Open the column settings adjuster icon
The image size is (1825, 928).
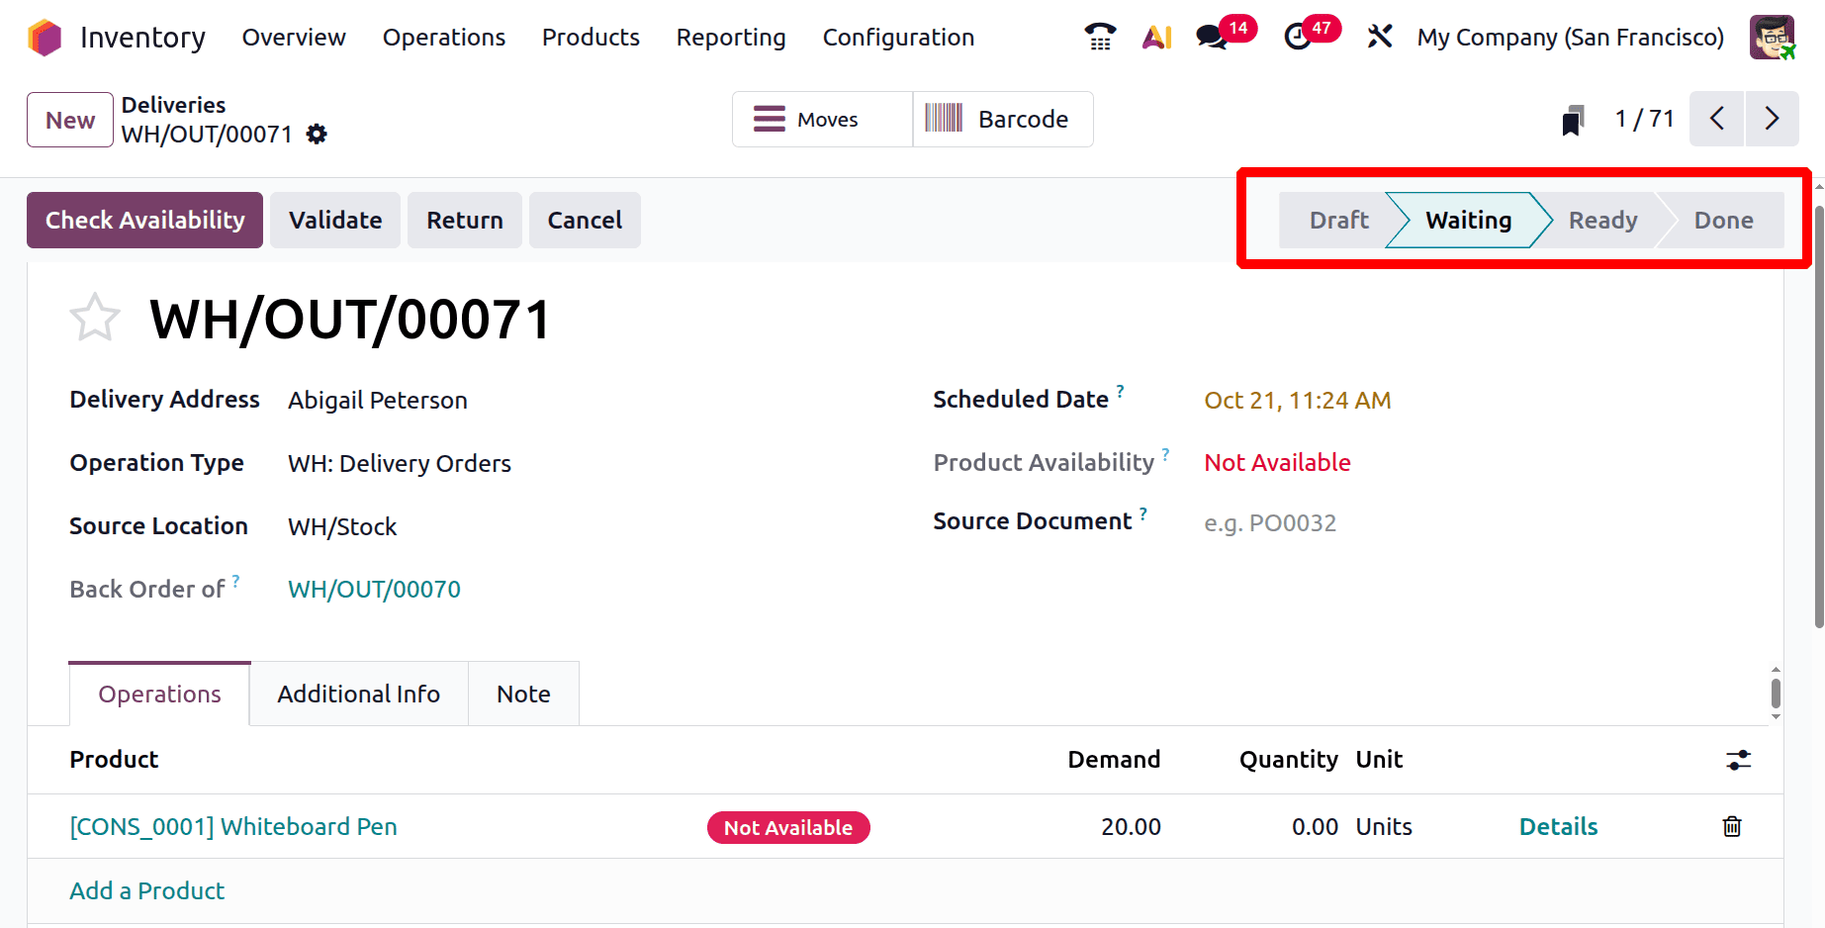click(x=1738, y=760)
